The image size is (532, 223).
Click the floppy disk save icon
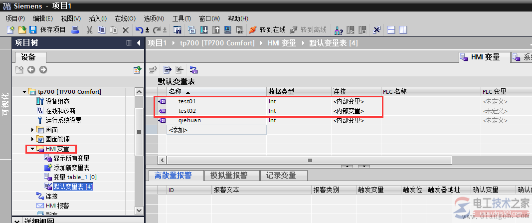(33, 30)
